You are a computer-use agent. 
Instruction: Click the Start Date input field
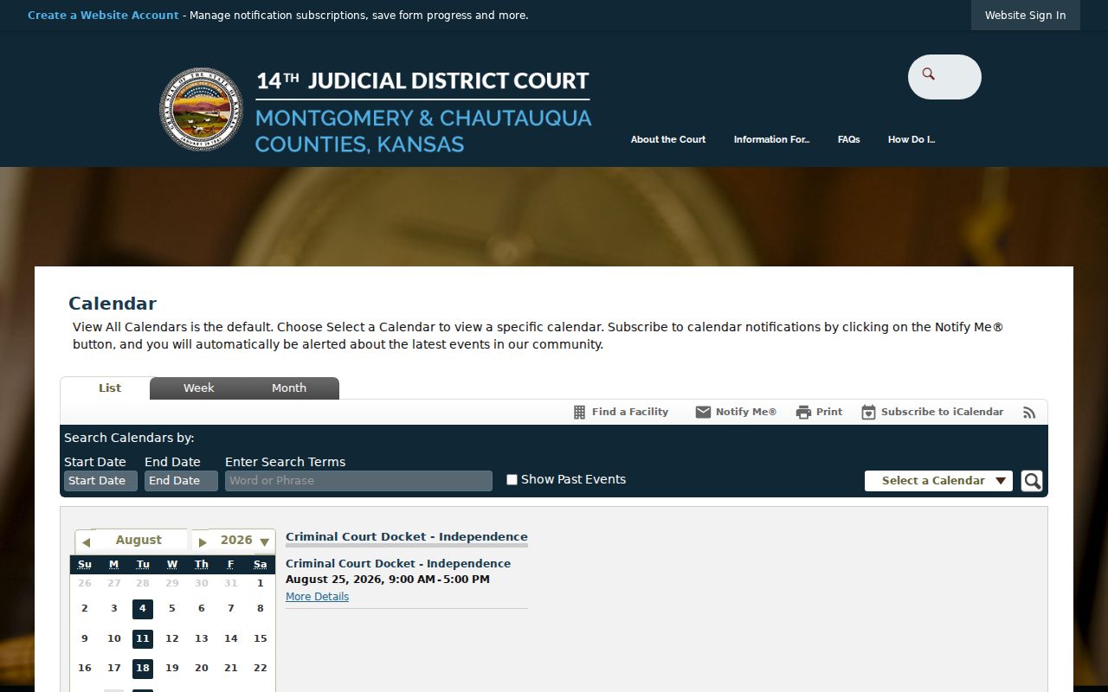tap(100, 481)
